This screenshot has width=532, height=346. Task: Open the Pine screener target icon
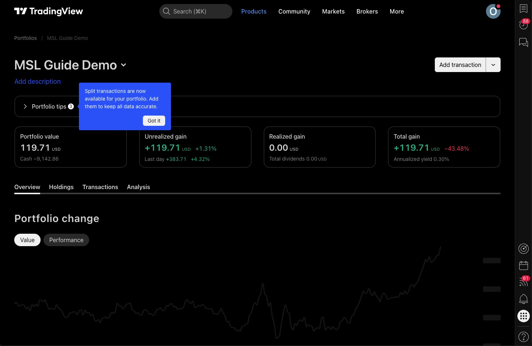[524, 249]
